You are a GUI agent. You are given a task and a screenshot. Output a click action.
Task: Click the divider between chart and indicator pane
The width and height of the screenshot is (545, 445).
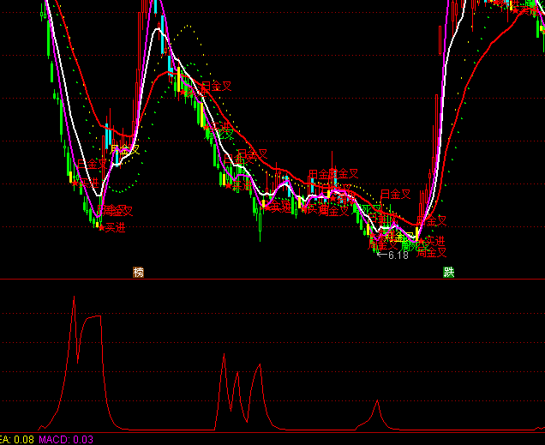272,280
